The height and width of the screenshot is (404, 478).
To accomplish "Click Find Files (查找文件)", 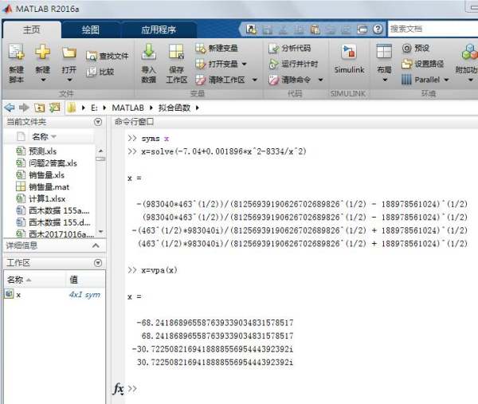I will click(x=108, y=56).
